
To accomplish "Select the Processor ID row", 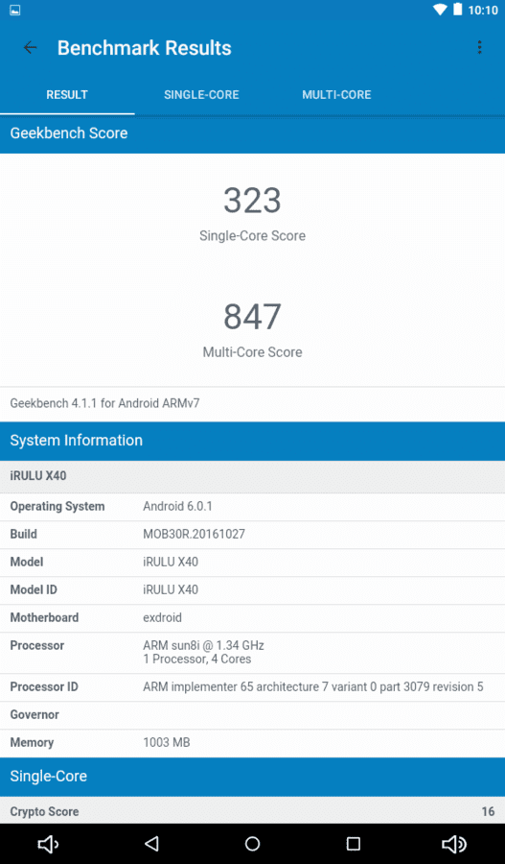I will tap(253, 687).
